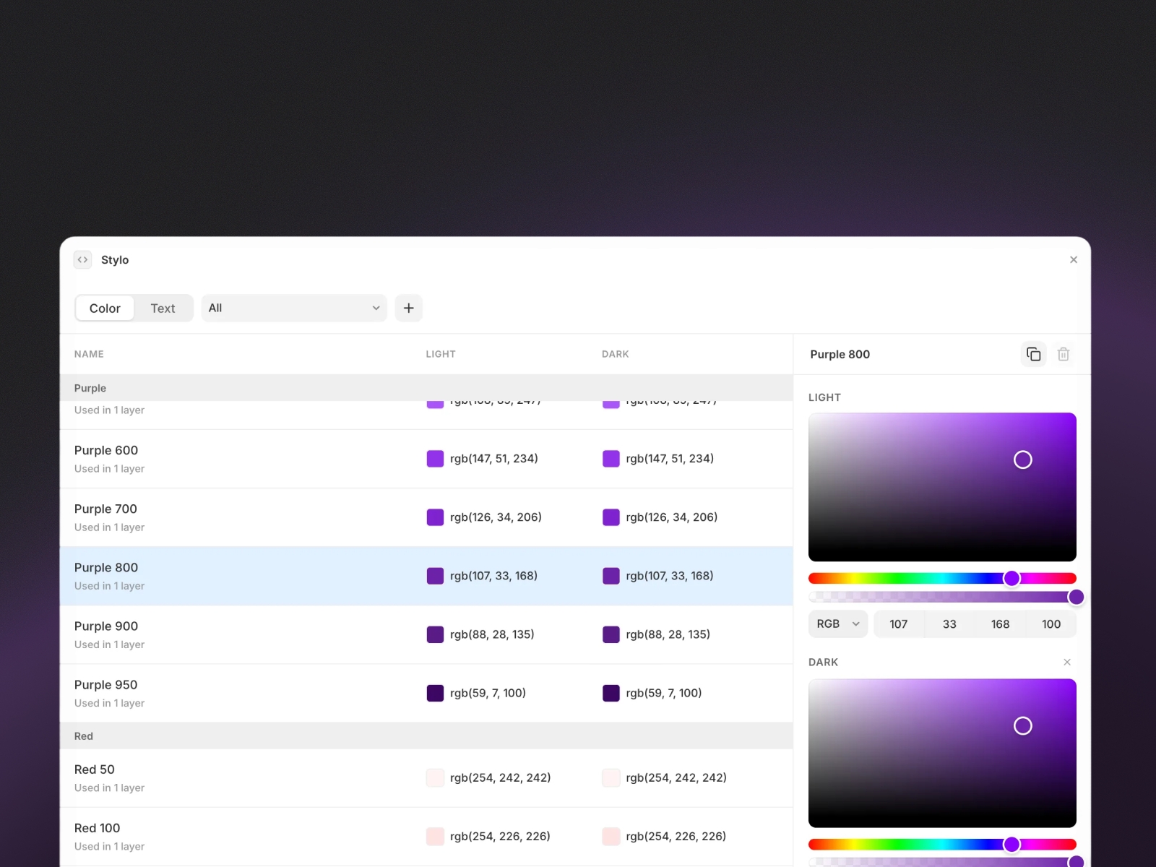
Task: Click the Red 50 light color swatch
Action: tap(435, 777)
